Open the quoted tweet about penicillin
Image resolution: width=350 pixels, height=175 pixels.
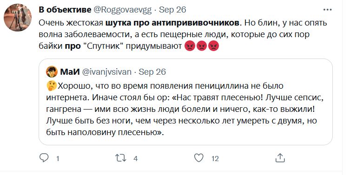186,102
